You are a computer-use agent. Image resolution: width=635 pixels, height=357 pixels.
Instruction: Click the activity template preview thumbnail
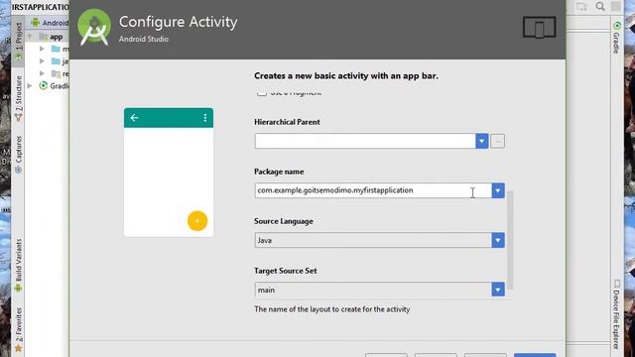[169, 172]
